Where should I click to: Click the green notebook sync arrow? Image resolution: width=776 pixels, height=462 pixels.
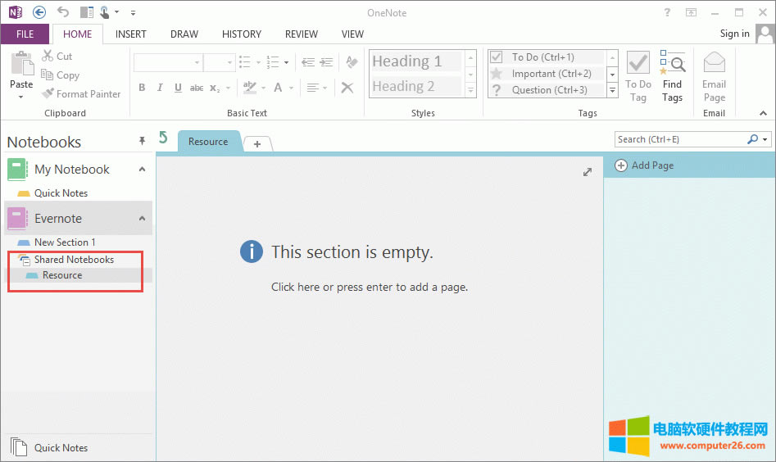tap(164, 138)
